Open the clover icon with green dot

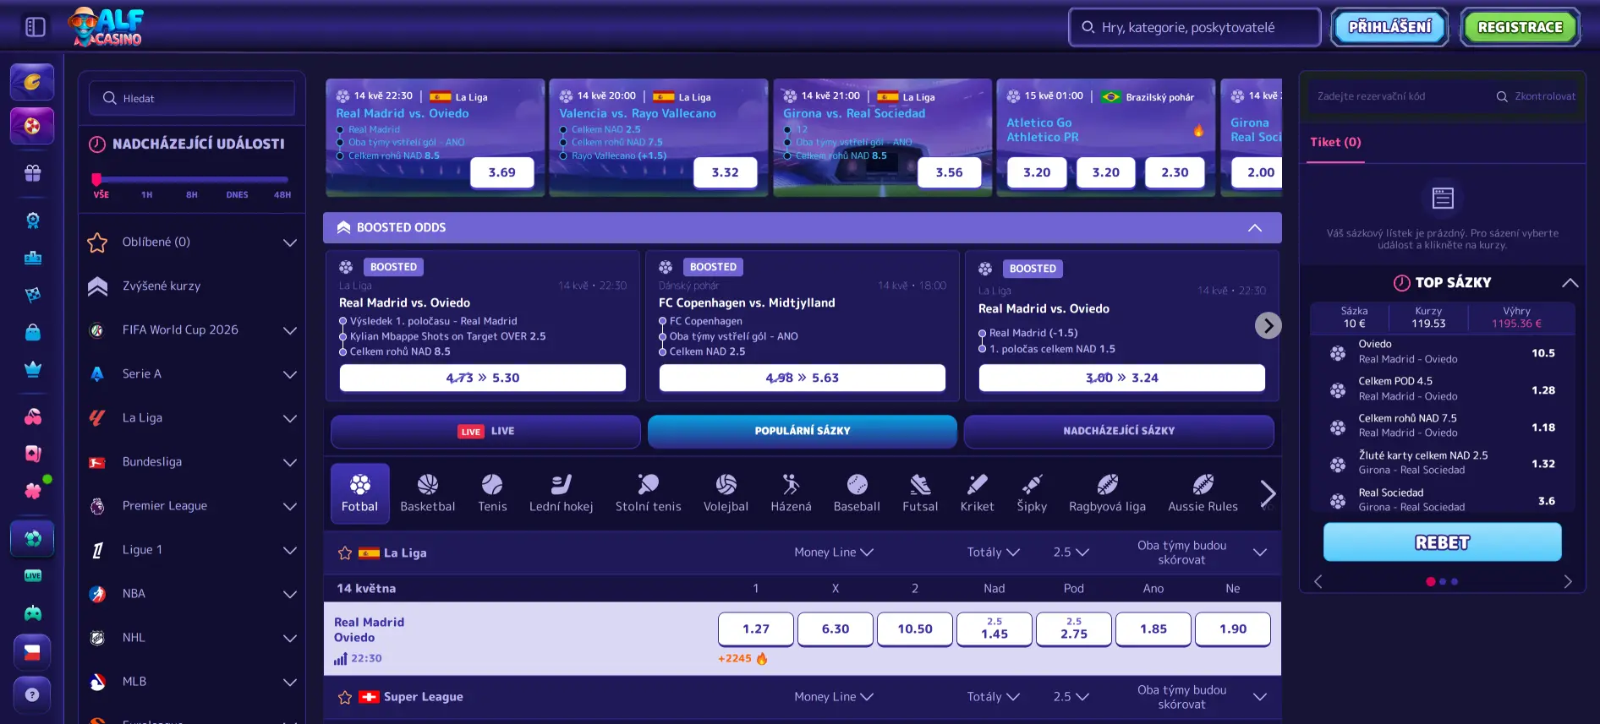click(32, 491)
